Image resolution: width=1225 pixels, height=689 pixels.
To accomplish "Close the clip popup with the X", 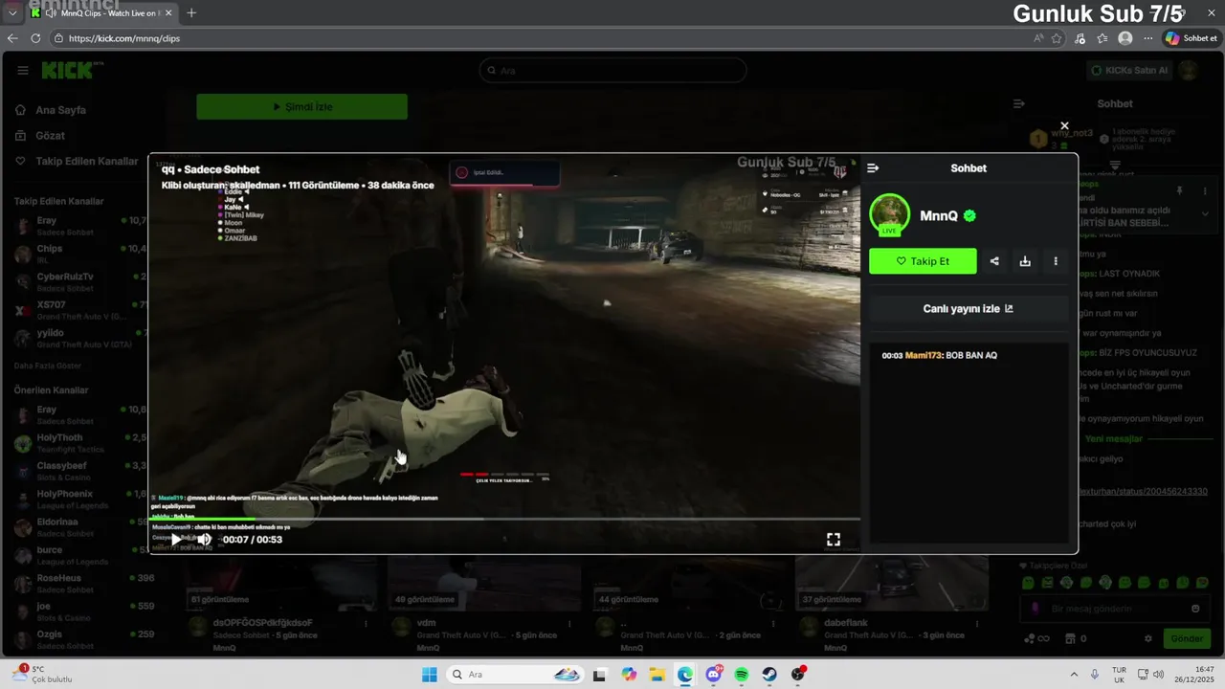I will [x=1064, y=125].
